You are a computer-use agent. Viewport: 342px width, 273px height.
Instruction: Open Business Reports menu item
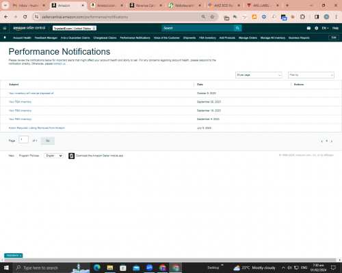tap(299, 38)
